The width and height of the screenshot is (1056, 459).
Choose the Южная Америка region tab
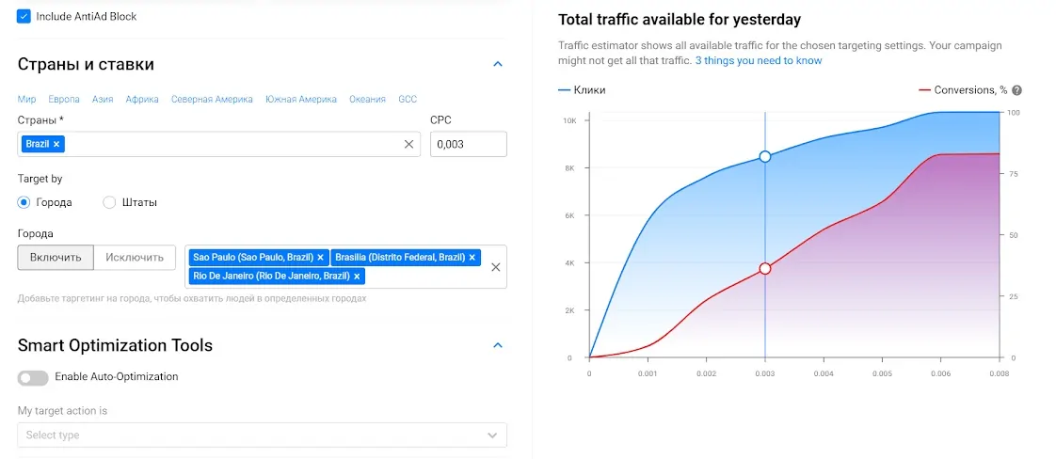[300, 99]
